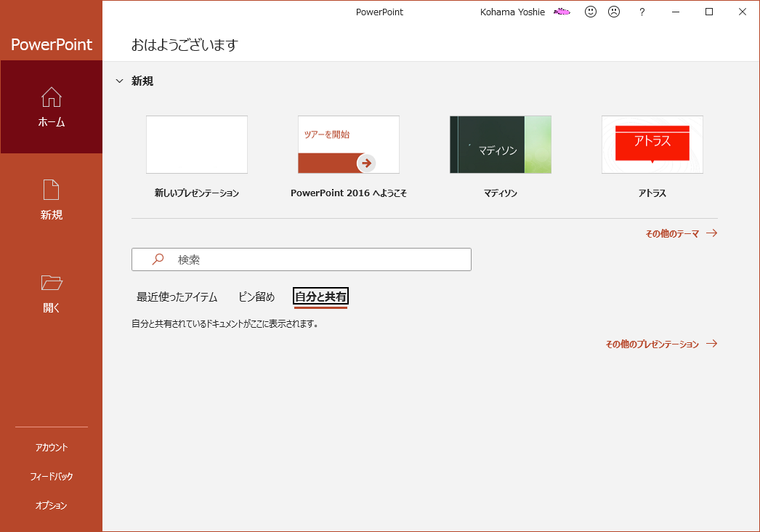Open the Open (開く) sidebar page
This screenshot has height=532, width=760.
click(x=52, y=293)
